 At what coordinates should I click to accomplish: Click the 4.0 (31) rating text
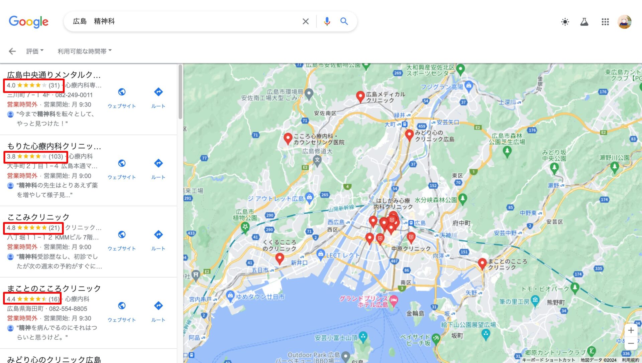pyautogui.click(x=33, y=85)
